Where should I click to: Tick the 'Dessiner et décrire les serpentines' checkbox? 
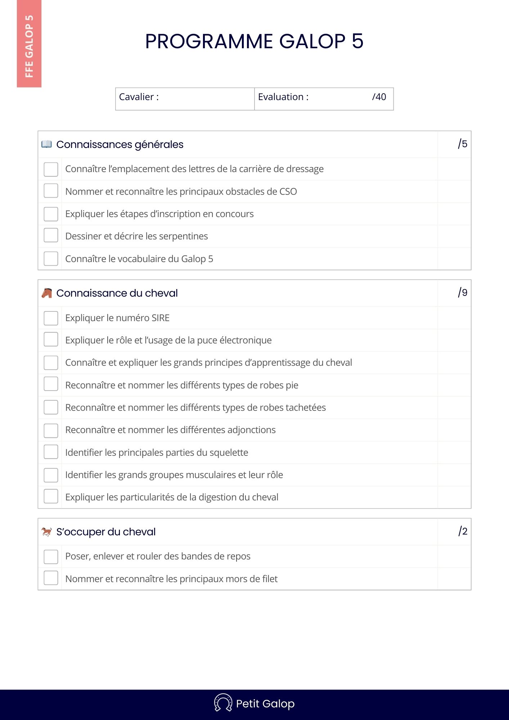51,235
